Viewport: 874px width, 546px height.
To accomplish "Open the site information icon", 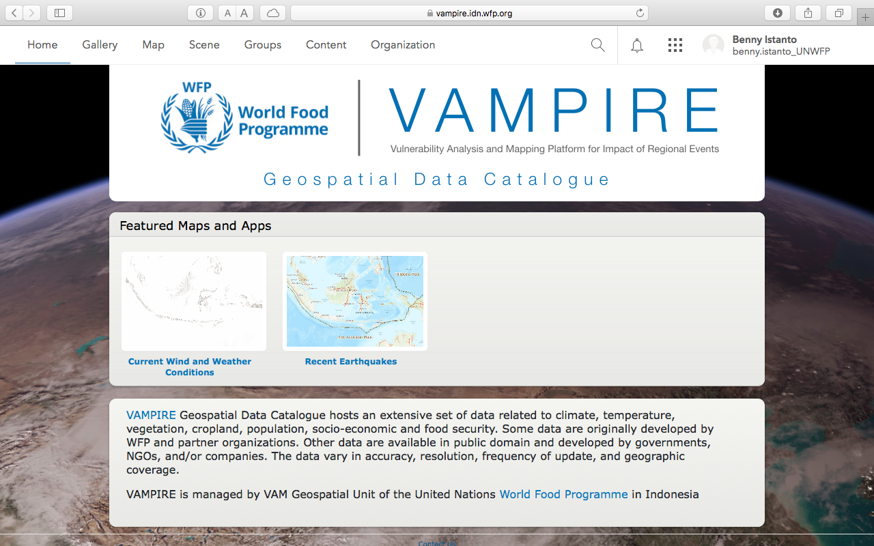I will (200, 13).
